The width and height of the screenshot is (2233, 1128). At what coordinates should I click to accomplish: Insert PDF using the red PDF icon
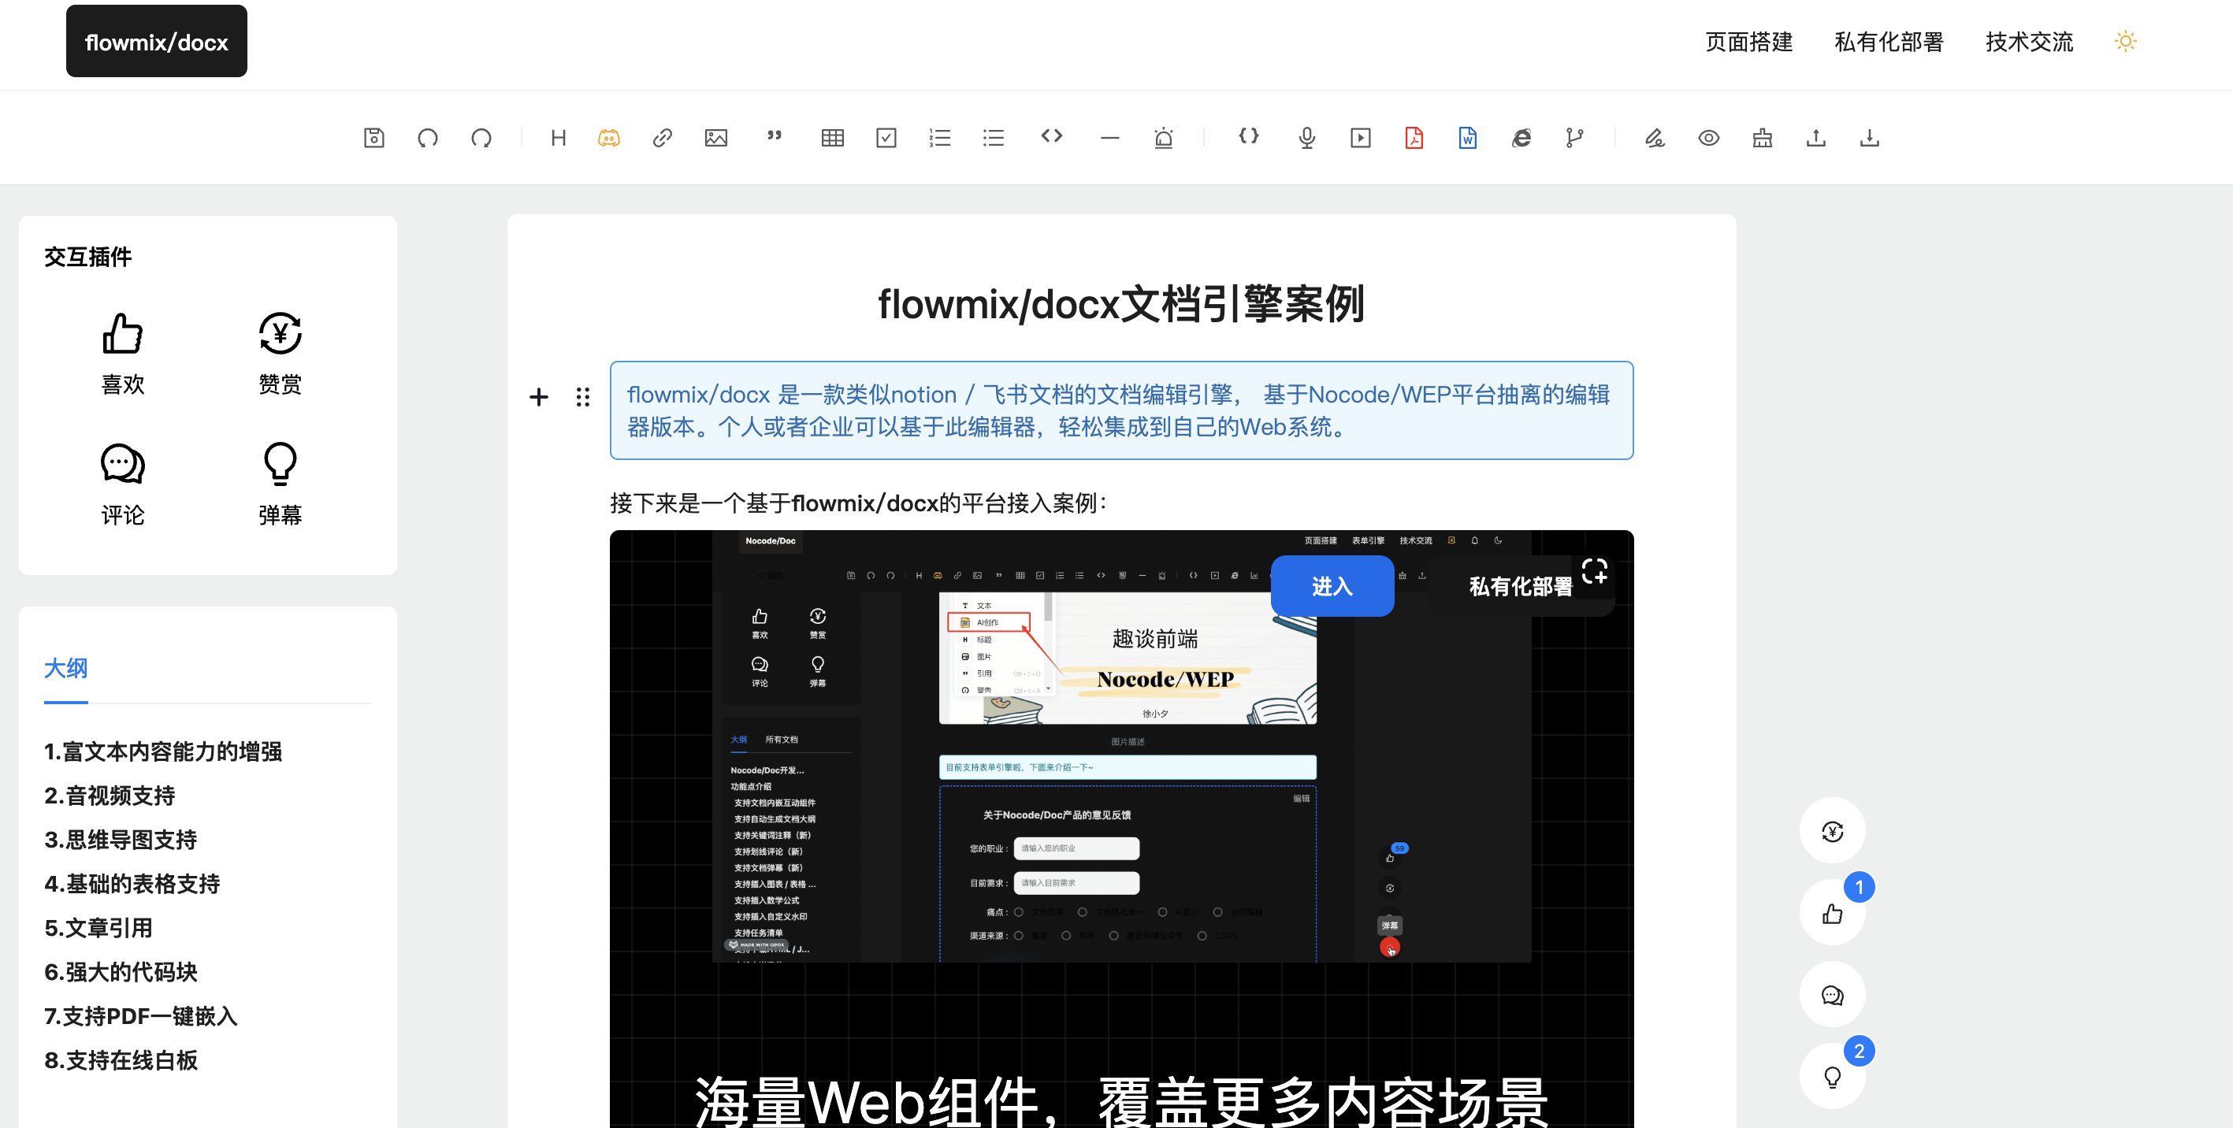point(1414,138)
